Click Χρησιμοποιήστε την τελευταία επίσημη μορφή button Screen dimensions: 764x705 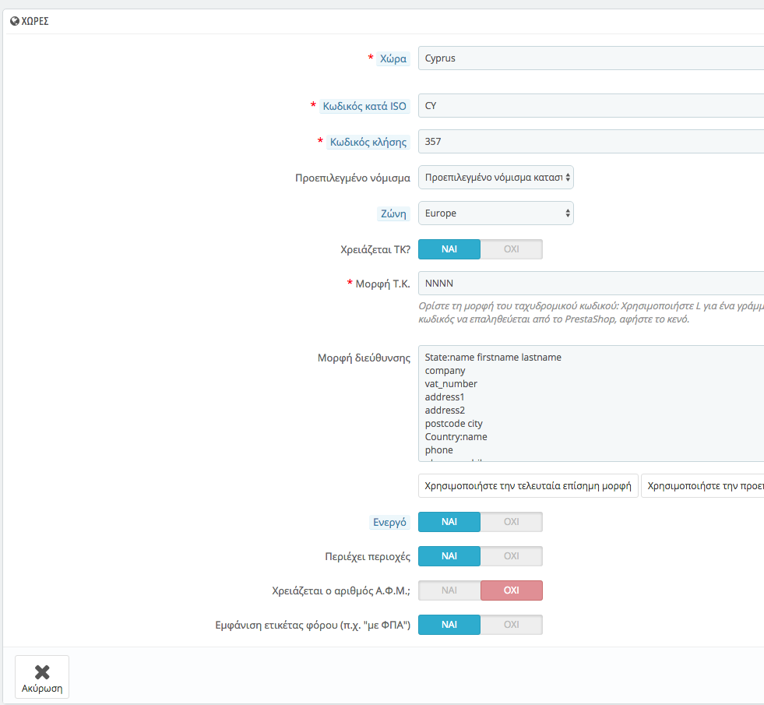point(528,486)
